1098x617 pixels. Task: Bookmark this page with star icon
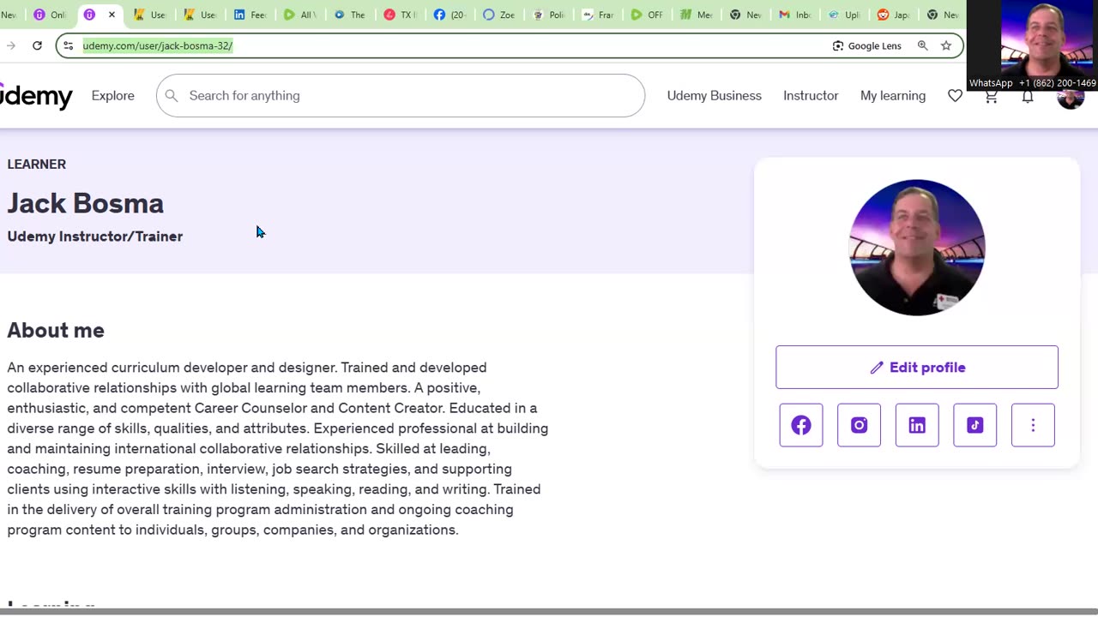pyautogui.click(x=946, y=45)
